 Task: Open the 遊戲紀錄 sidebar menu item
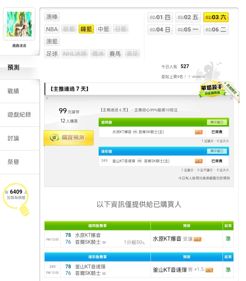pyautogui.click(x=20, y=115)
